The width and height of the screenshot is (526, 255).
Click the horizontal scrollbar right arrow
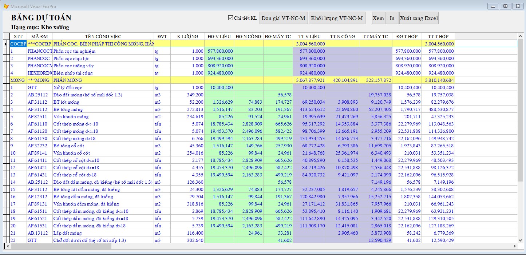point(514,246)
